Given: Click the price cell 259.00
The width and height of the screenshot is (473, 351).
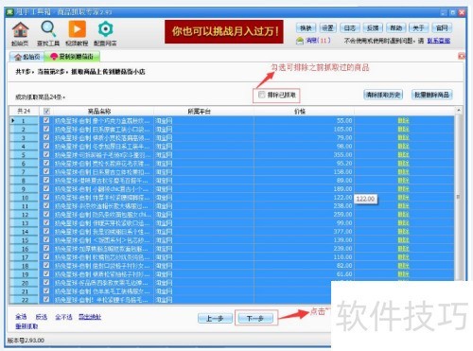Looking at the screenshot, I should [x=304, y=214].
